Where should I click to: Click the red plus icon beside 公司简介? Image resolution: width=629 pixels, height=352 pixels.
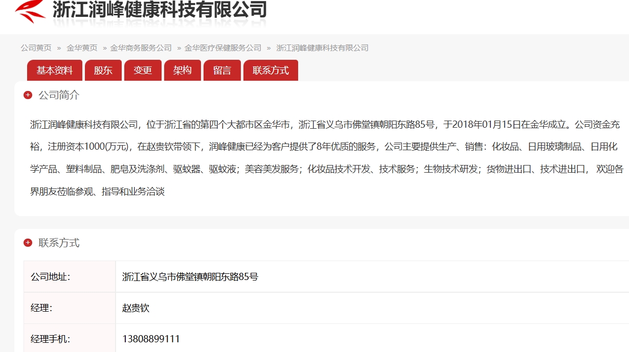[x=28, y=95]
